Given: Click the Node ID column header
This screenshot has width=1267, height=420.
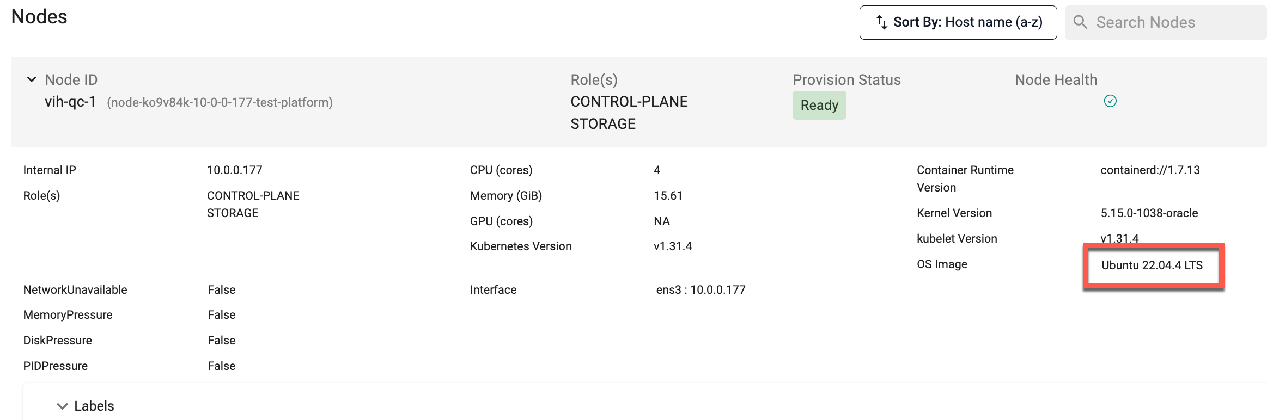Looking at the screenshot, I should [71, 80].
